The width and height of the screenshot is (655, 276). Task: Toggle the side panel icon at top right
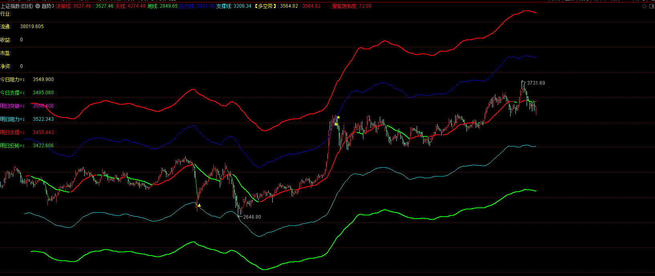651,6
